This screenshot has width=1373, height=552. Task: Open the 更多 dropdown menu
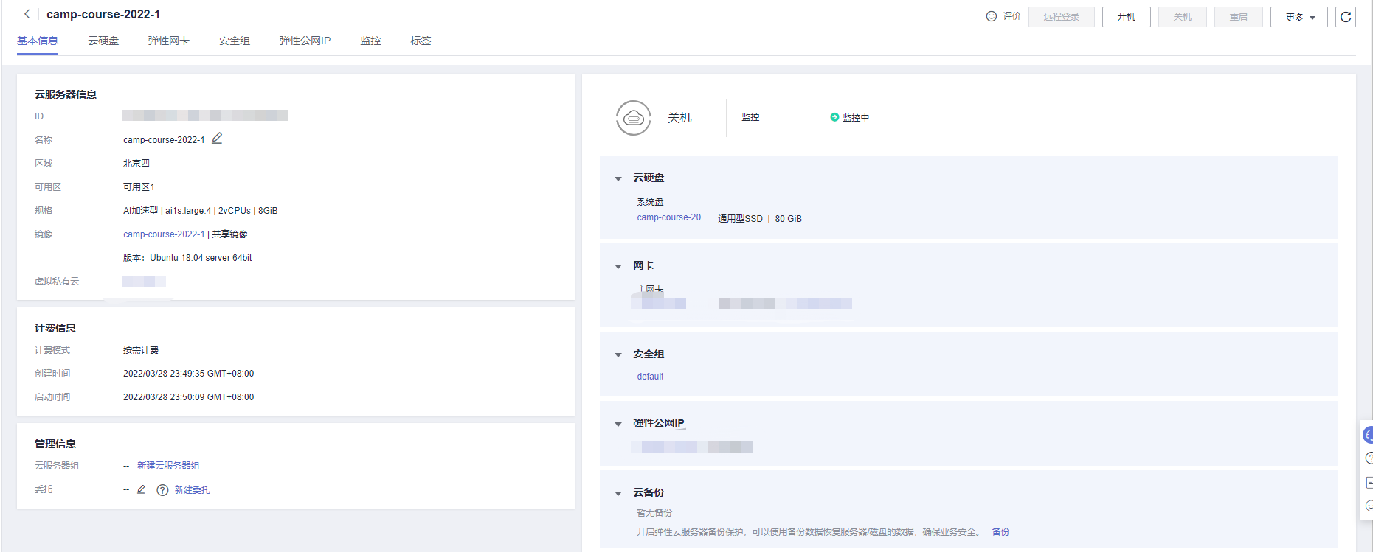click(x=1298, y=17)
